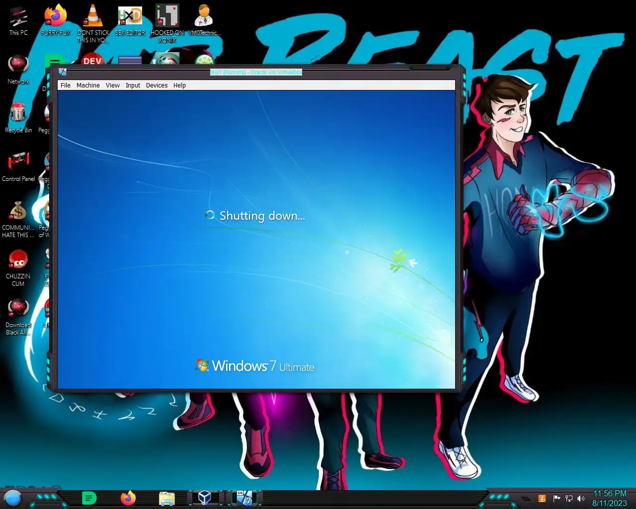Select the Network desktop icon

18,69
